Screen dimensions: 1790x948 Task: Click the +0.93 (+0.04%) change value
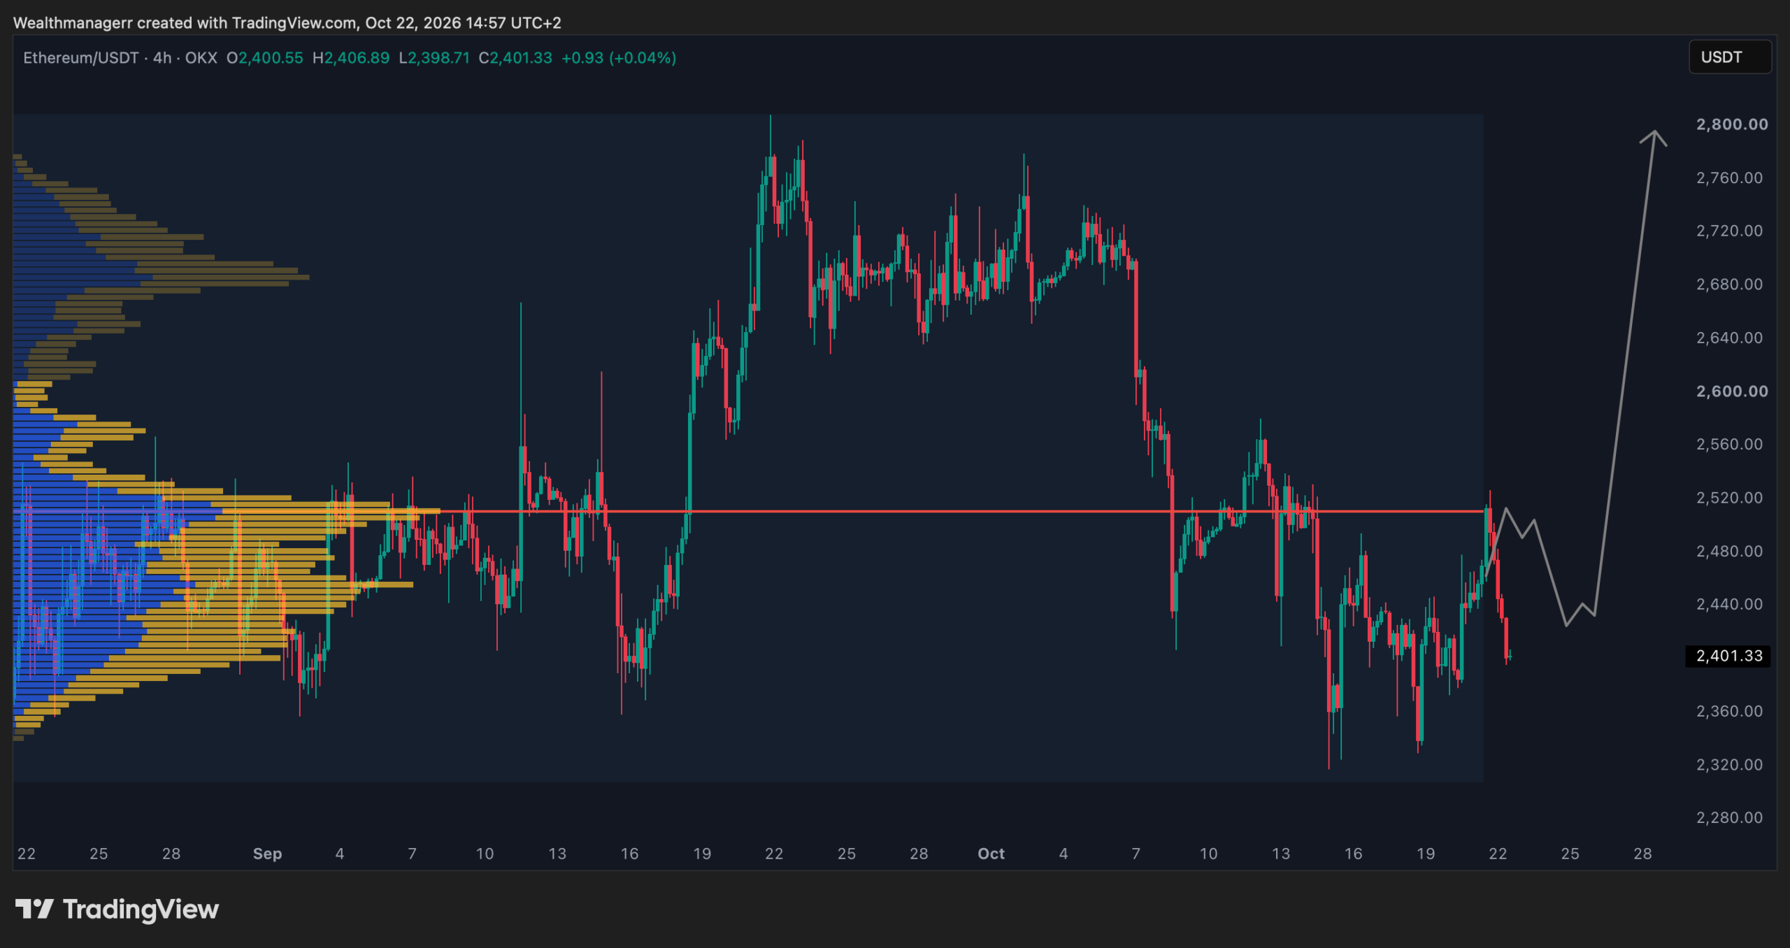pos(619,58)
